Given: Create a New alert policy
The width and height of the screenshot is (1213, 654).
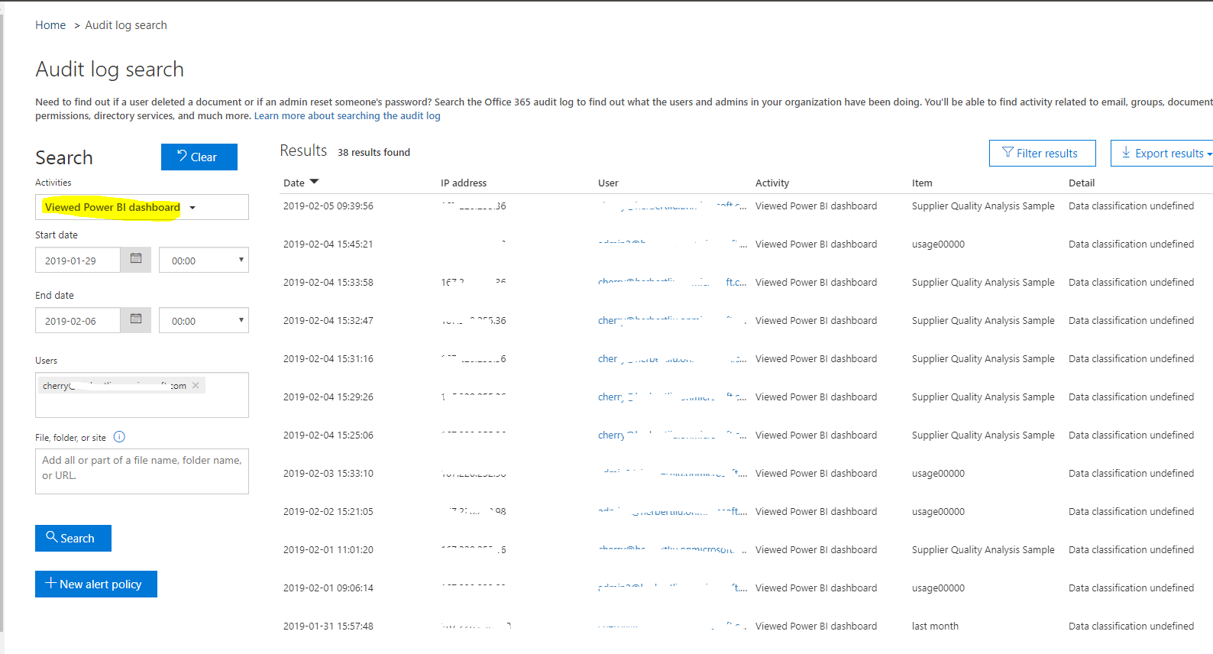Looking at the screenshot, I should point(96,584).
